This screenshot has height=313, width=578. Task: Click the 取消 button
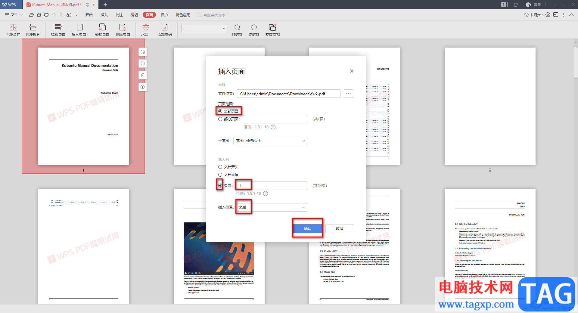(x=340, y=229)
